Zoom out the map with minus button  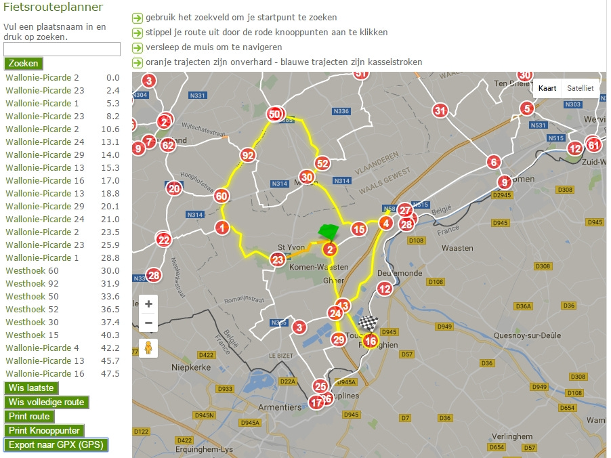(x=148, y=322)
